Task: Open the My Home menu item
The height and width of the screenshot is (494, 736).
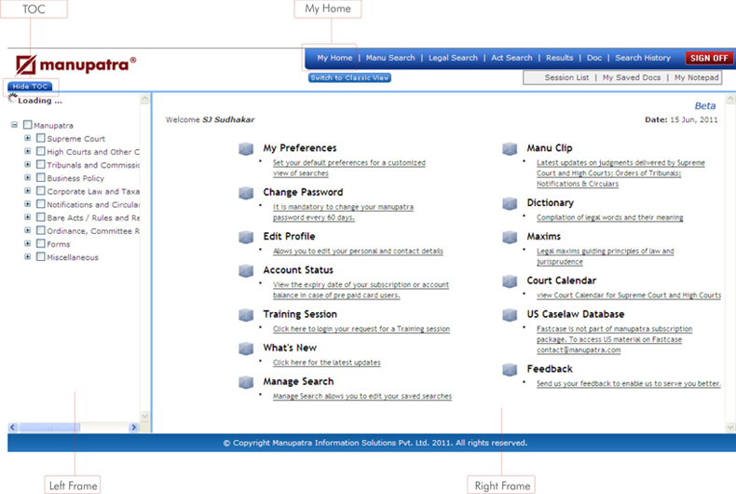Action: click(334, 58)
